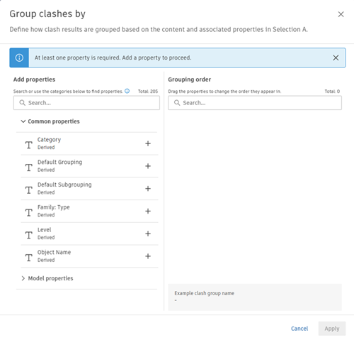Add the Object Name property with plus
The width and height of the screenshot is (354, 340).
click(148, 256)
